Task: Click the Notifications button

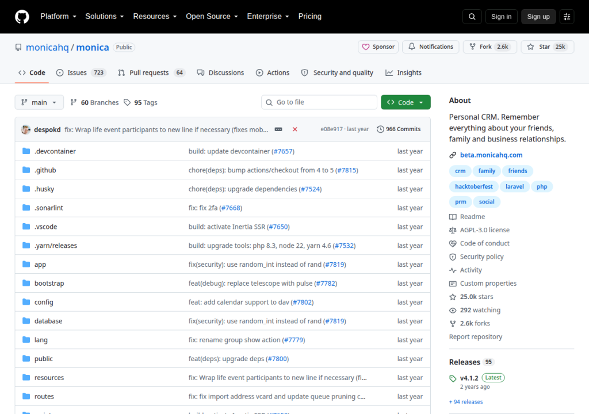Action: pos(430,47)
